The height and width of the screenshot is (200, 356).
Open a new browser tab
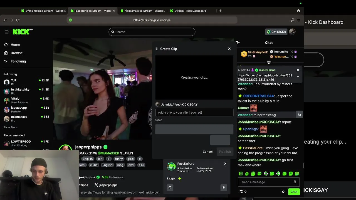click(220, 11)
